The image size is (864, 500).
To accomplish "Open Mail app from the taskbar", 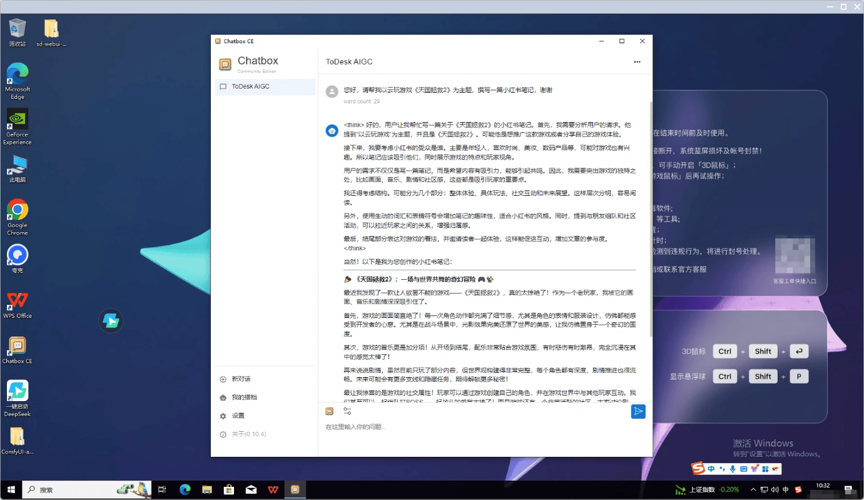I will [251, 489].
